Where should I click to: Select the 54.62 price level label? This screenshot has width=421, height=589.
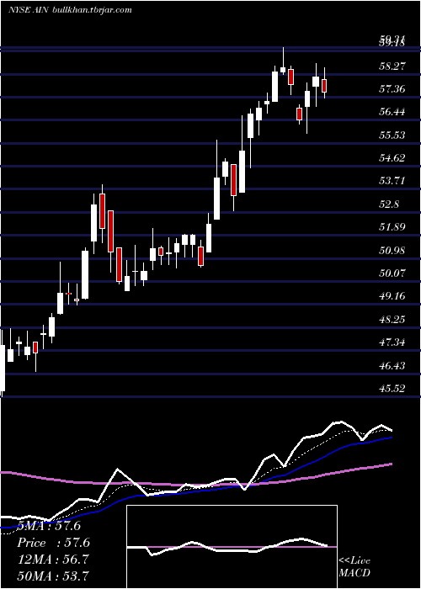pyautogui.click(x=392, y=158)
